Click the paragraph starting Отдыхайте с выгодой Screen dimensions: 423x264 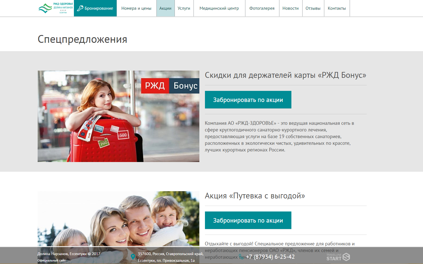pos(280,250)
